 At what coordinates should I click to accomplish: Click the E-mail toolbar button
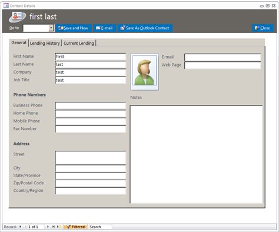coord(105,28)
